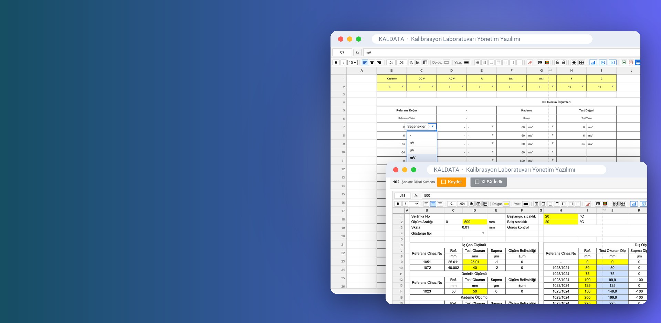
Task: Click the cell reference box showing J18
Action: coord(402,195)
